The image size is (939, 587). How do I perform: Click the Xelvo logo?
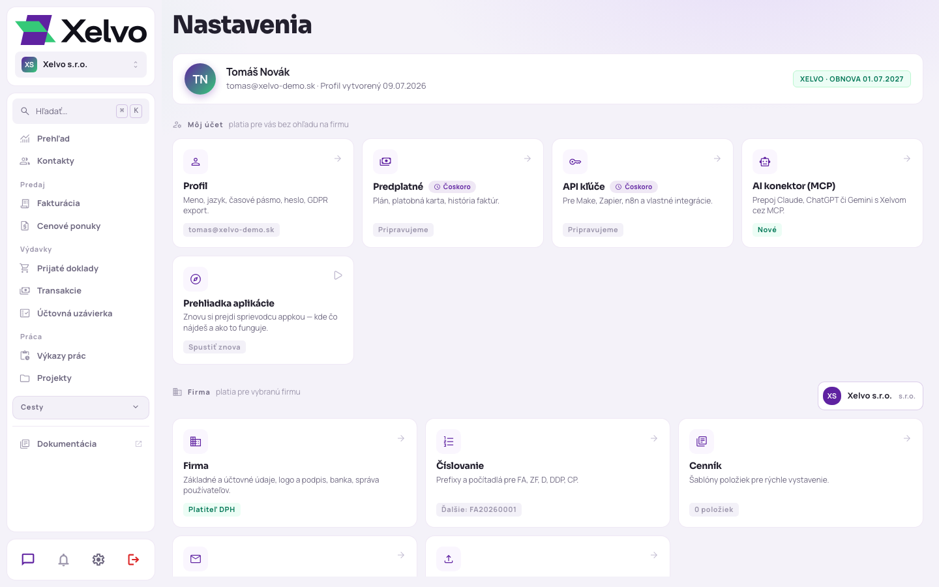(81, 30)
